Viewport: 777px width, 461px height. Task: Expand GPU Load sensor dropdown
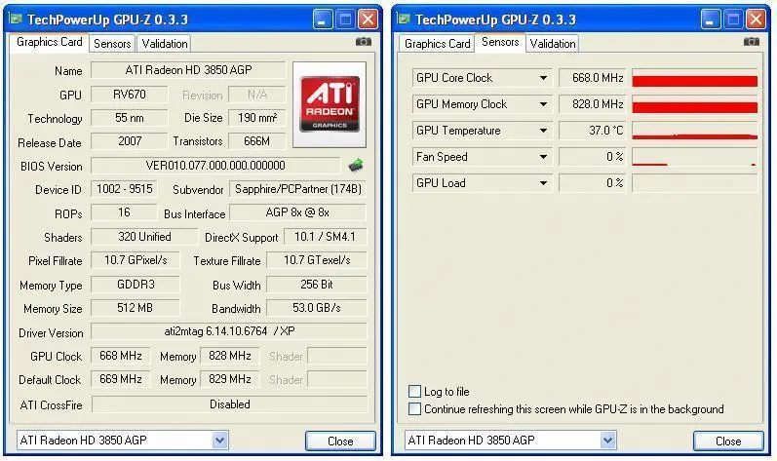[x=544, y=182]
